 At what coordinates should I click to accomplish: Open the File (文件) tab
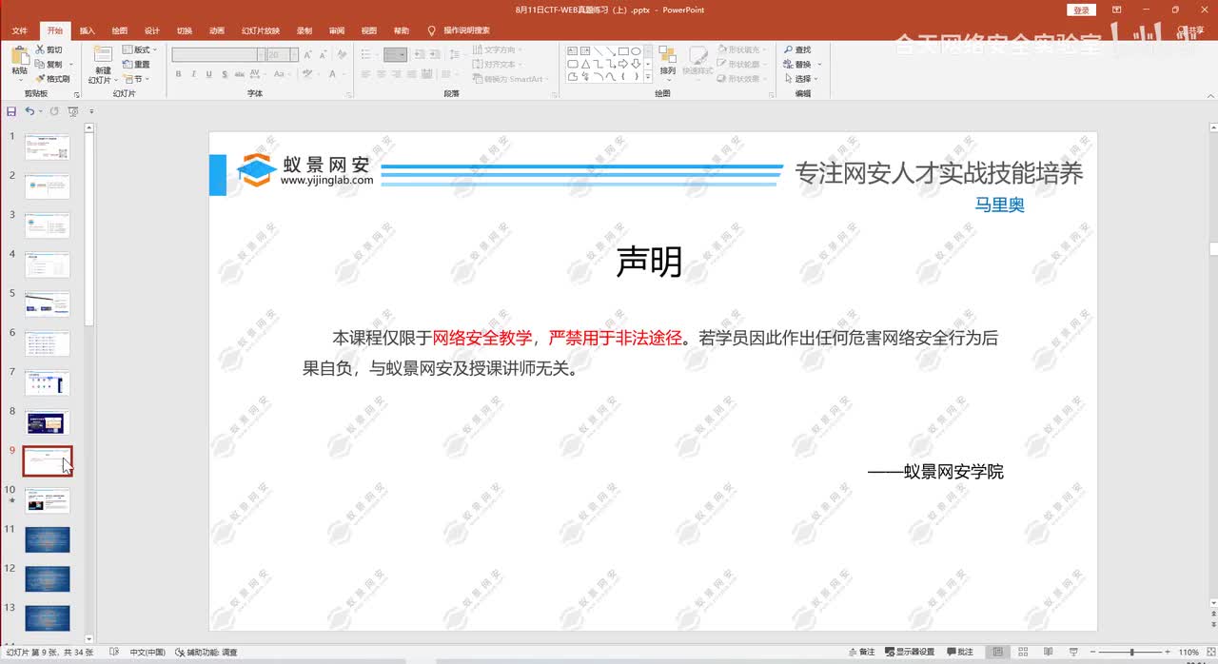19,30
